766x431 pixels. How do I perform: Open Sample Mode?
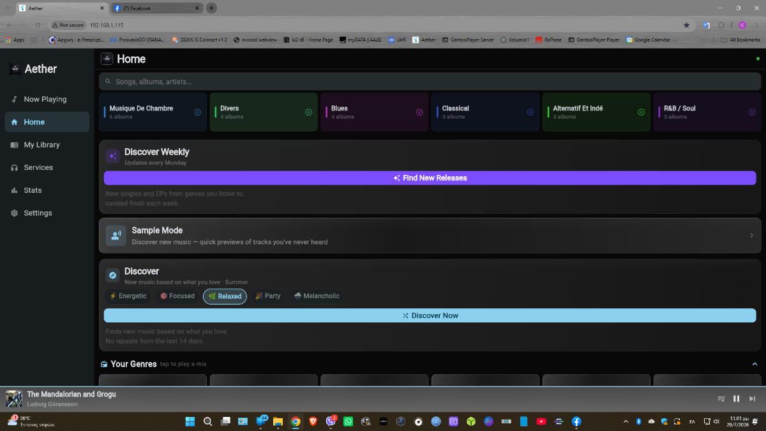click(430, 236)
